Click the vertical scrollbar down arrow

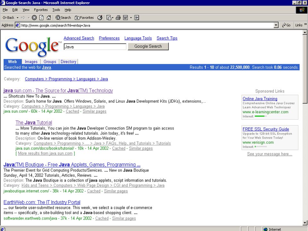tap(305, 223)
